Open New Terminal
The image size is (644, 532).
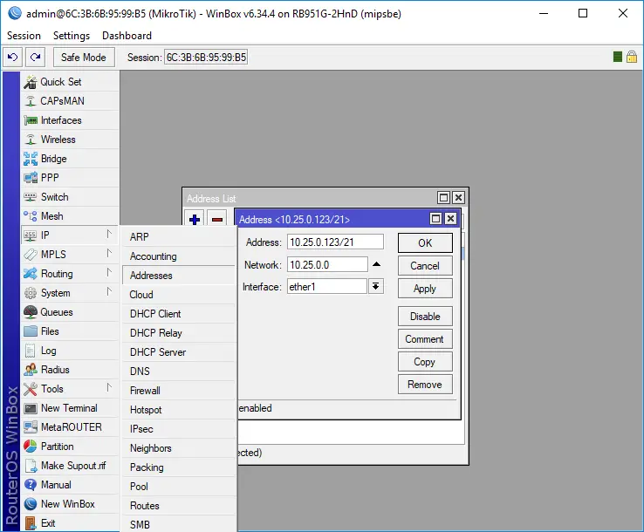coord(70,408)
